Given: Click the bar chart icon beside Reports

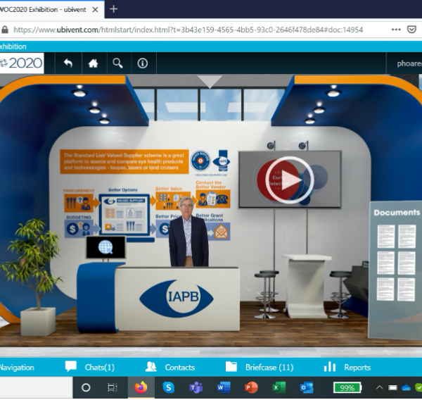Looking at the screenshot, I should pyautogui.click(x=329, y=367).
